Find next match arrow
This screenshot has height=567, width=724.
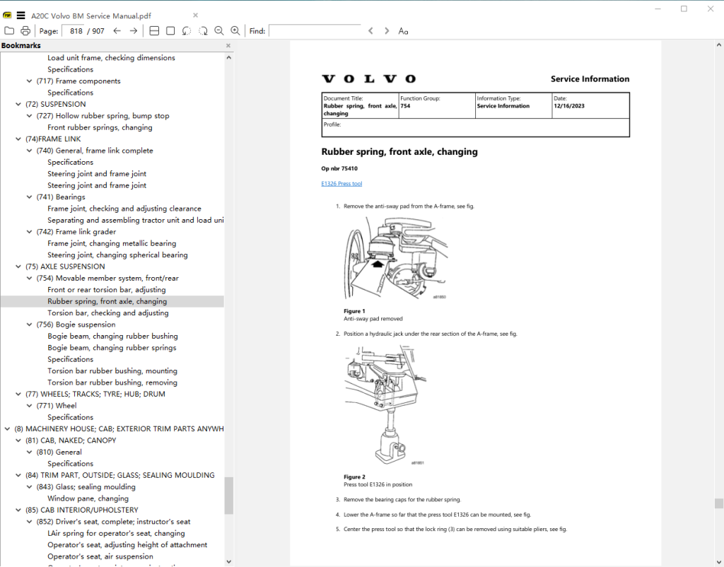pos(387,31)
